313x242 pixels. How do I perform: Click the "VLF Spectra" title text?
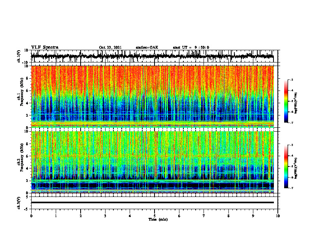coord(45,47)
